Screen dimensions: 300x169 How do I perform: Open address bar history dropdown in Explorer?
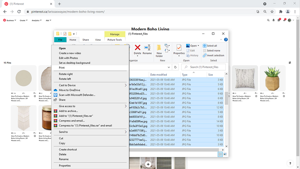169,67
